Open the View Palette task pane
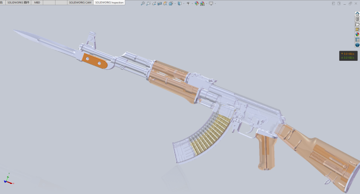This screenshot has width=360, height=194. click(357, 29)
